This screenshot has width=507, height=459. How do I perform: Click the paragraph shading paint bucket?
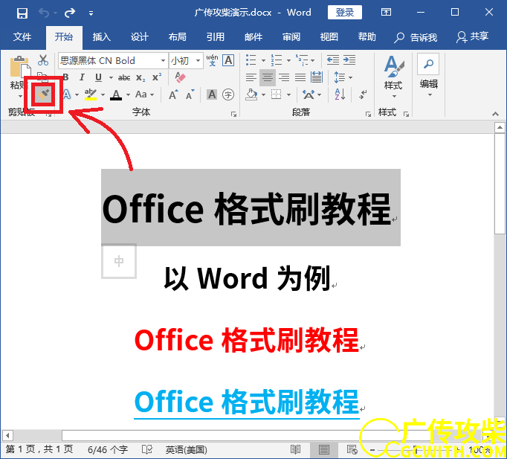251,94
